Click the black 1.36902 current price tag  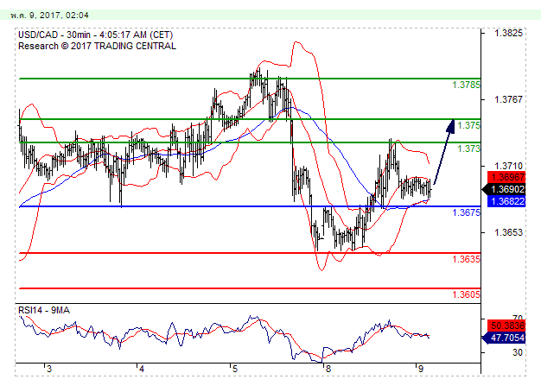tap(505, 189)
